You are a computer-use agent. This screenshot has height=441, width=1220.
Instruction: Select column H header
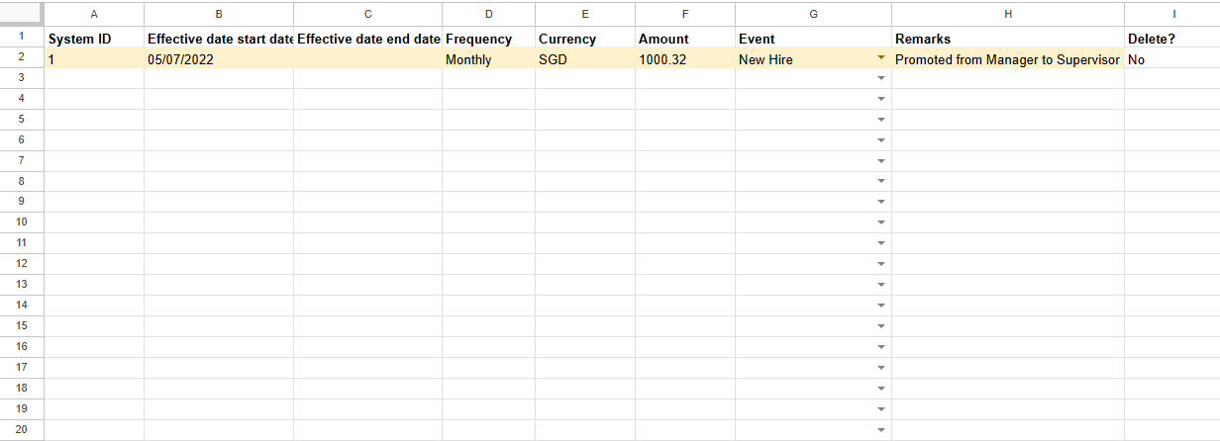click(1008, 14)
